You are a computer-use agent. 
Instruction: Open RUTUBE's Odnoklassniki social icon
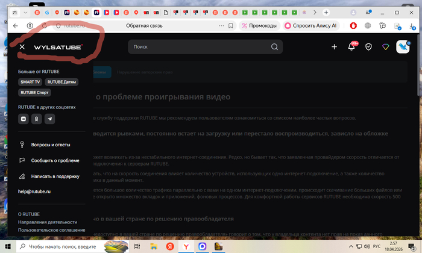(36, 119)
